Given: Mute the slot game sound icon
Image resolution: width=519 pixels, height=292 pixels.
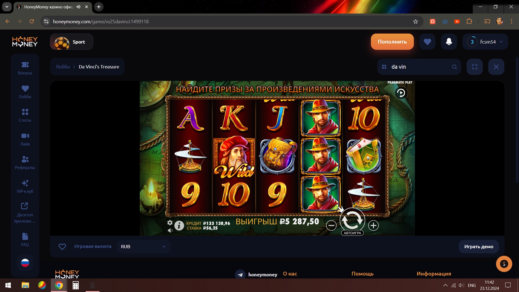Looking at the screenshot, I should pos(170,230).
